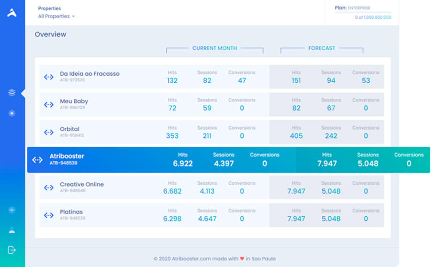Click the dropdown arrow next to All Properties
The width and height of the screenshot is (435, 267).
[x=73, y=16]
